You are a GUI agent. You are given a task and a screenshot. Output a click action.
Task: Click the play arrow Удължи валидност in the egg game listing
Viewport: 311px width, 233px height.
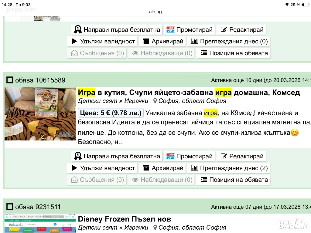pos(75,168)
